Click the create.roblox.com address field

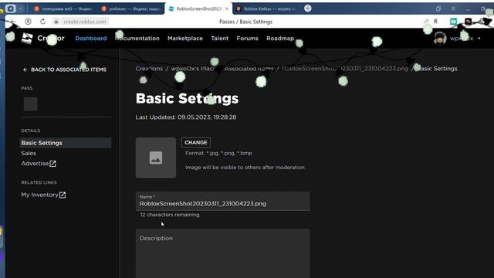(84, 22)
